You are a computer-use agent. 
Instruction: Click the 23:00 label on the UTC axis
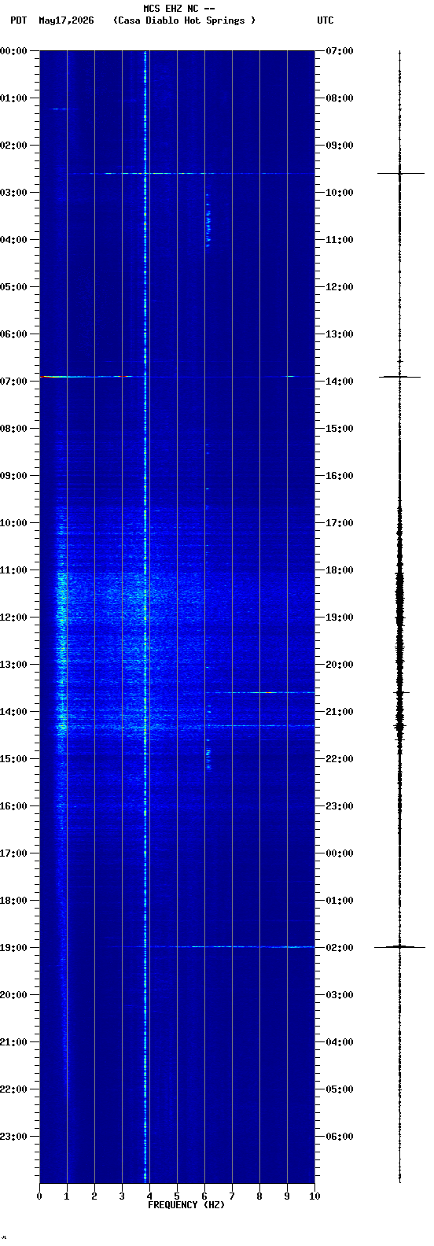pyautogui.click(x=340, y=806)
